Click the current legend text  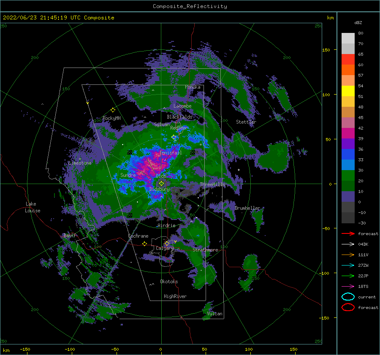[x=367, y=297]
